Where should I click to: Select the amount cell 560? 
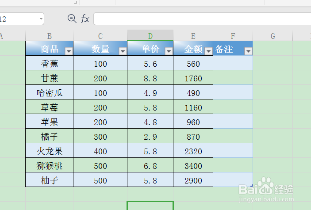point(193,63)
